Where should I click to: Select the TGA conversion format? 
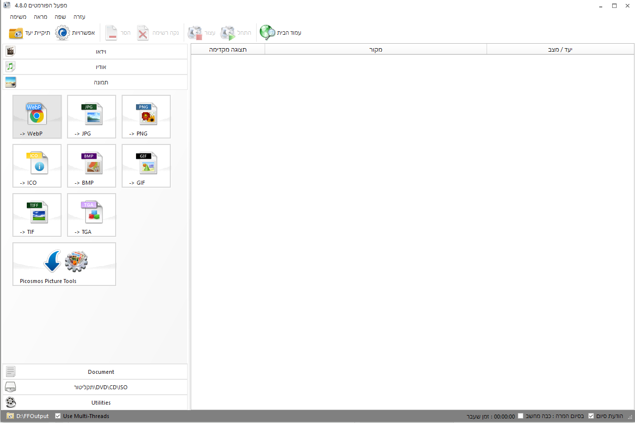point(92,215)
